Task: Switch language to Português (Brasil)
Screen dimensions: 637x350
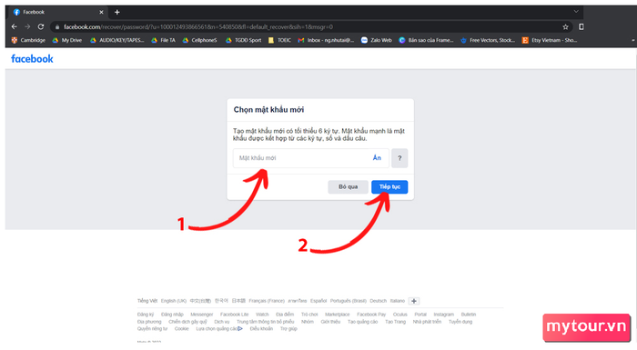Action: (x=349, y=301)
